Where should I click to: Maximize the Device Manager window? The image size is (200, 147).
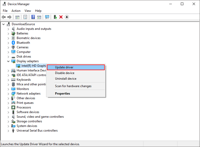pyautogui.click(x=182, y=4)
